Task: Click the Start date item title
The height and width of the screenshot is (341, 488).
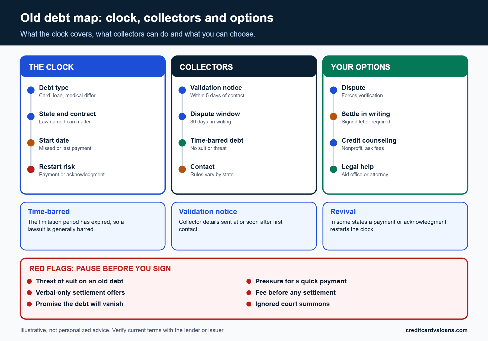Action: 54,140
